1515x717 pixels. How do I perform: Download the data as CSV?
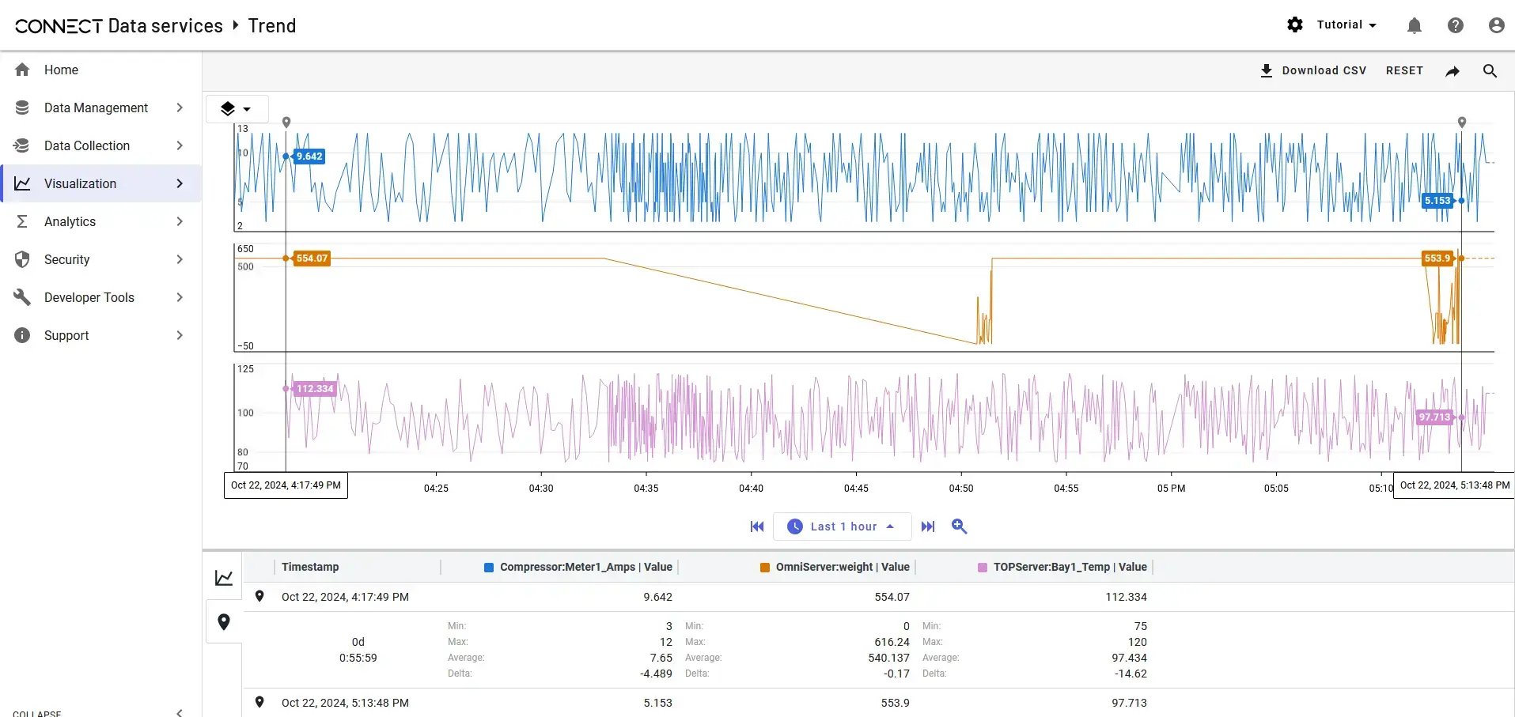coord(1312,70)
